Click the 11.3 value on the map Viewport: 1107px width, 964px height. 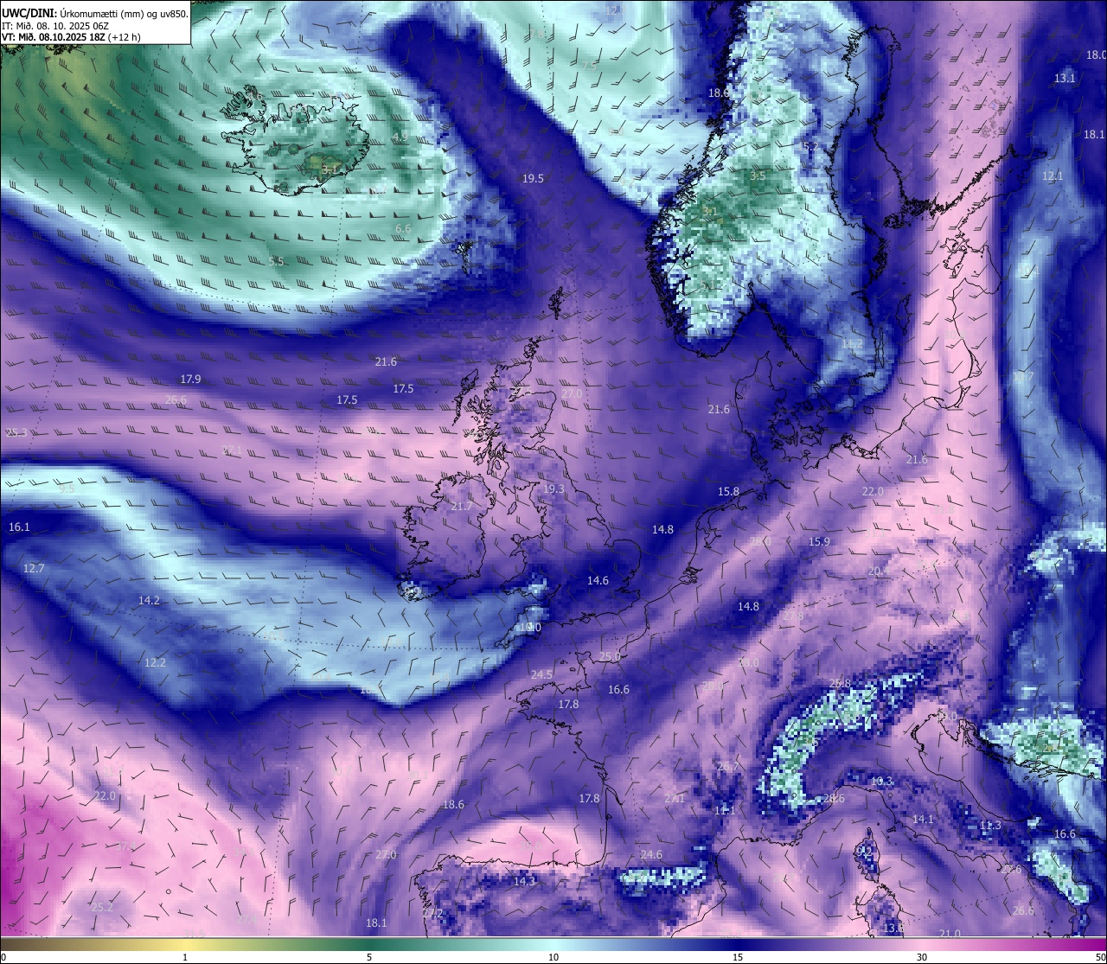(990, 826)
